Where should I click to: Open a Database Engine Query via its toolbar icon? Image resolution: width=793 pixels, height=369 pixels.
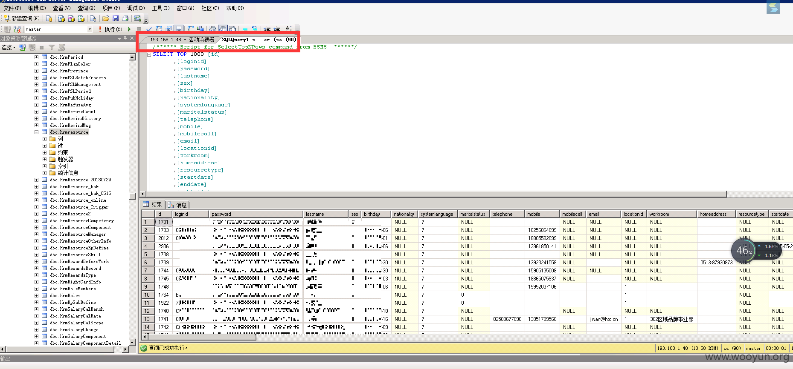(49, 18)
